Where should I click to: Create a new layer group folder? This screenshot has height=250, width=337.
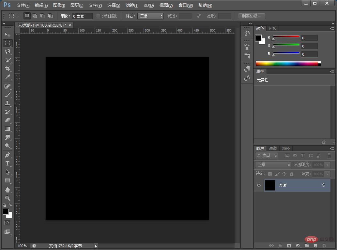click(x=307, y=245)
